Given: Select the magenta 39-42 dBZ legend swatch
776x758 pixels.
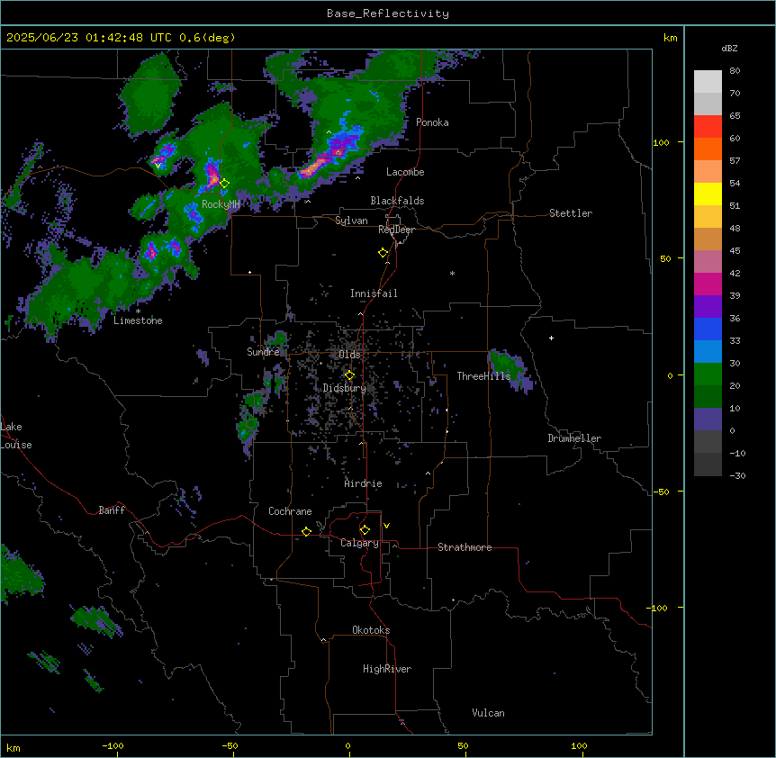Looking at the screenshot, I should click(x=708, y=284).
